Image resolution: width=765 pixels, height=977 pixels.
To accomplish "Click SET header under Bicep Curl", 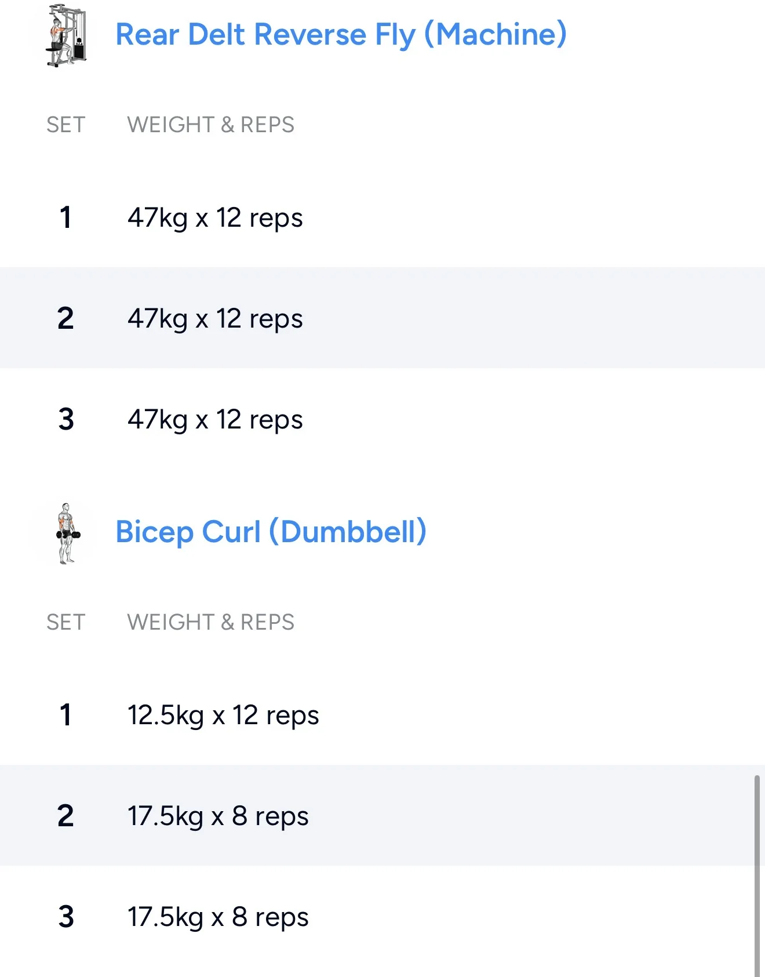I will (x=65, y=622).
